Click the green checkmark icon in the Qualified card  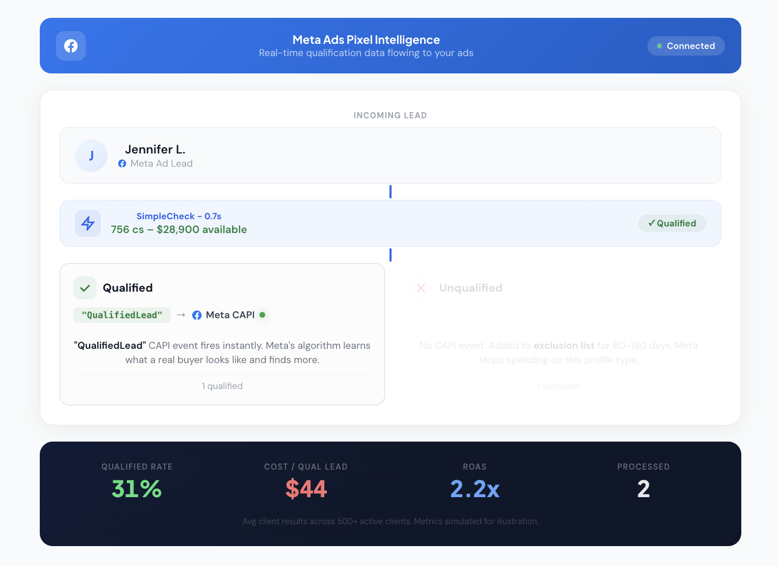click(85, 288)
